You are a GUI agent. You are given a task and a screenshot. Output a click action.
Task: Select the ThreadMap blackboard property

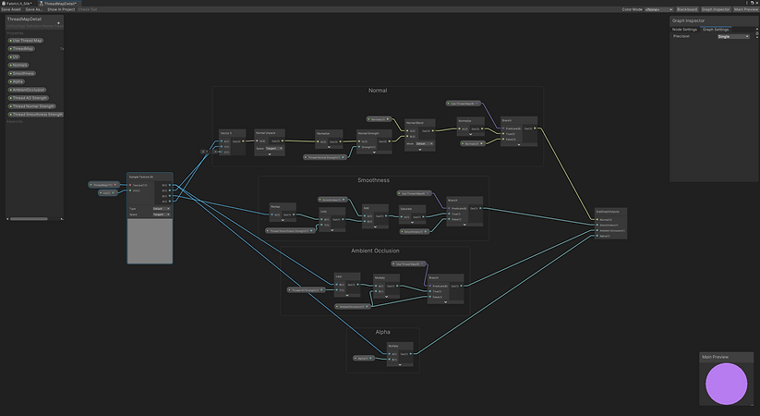click(x=21, y=49)
